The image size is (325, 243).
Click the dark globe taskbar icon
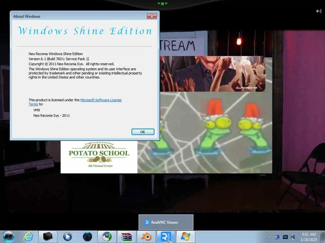[x=87, y=237]
